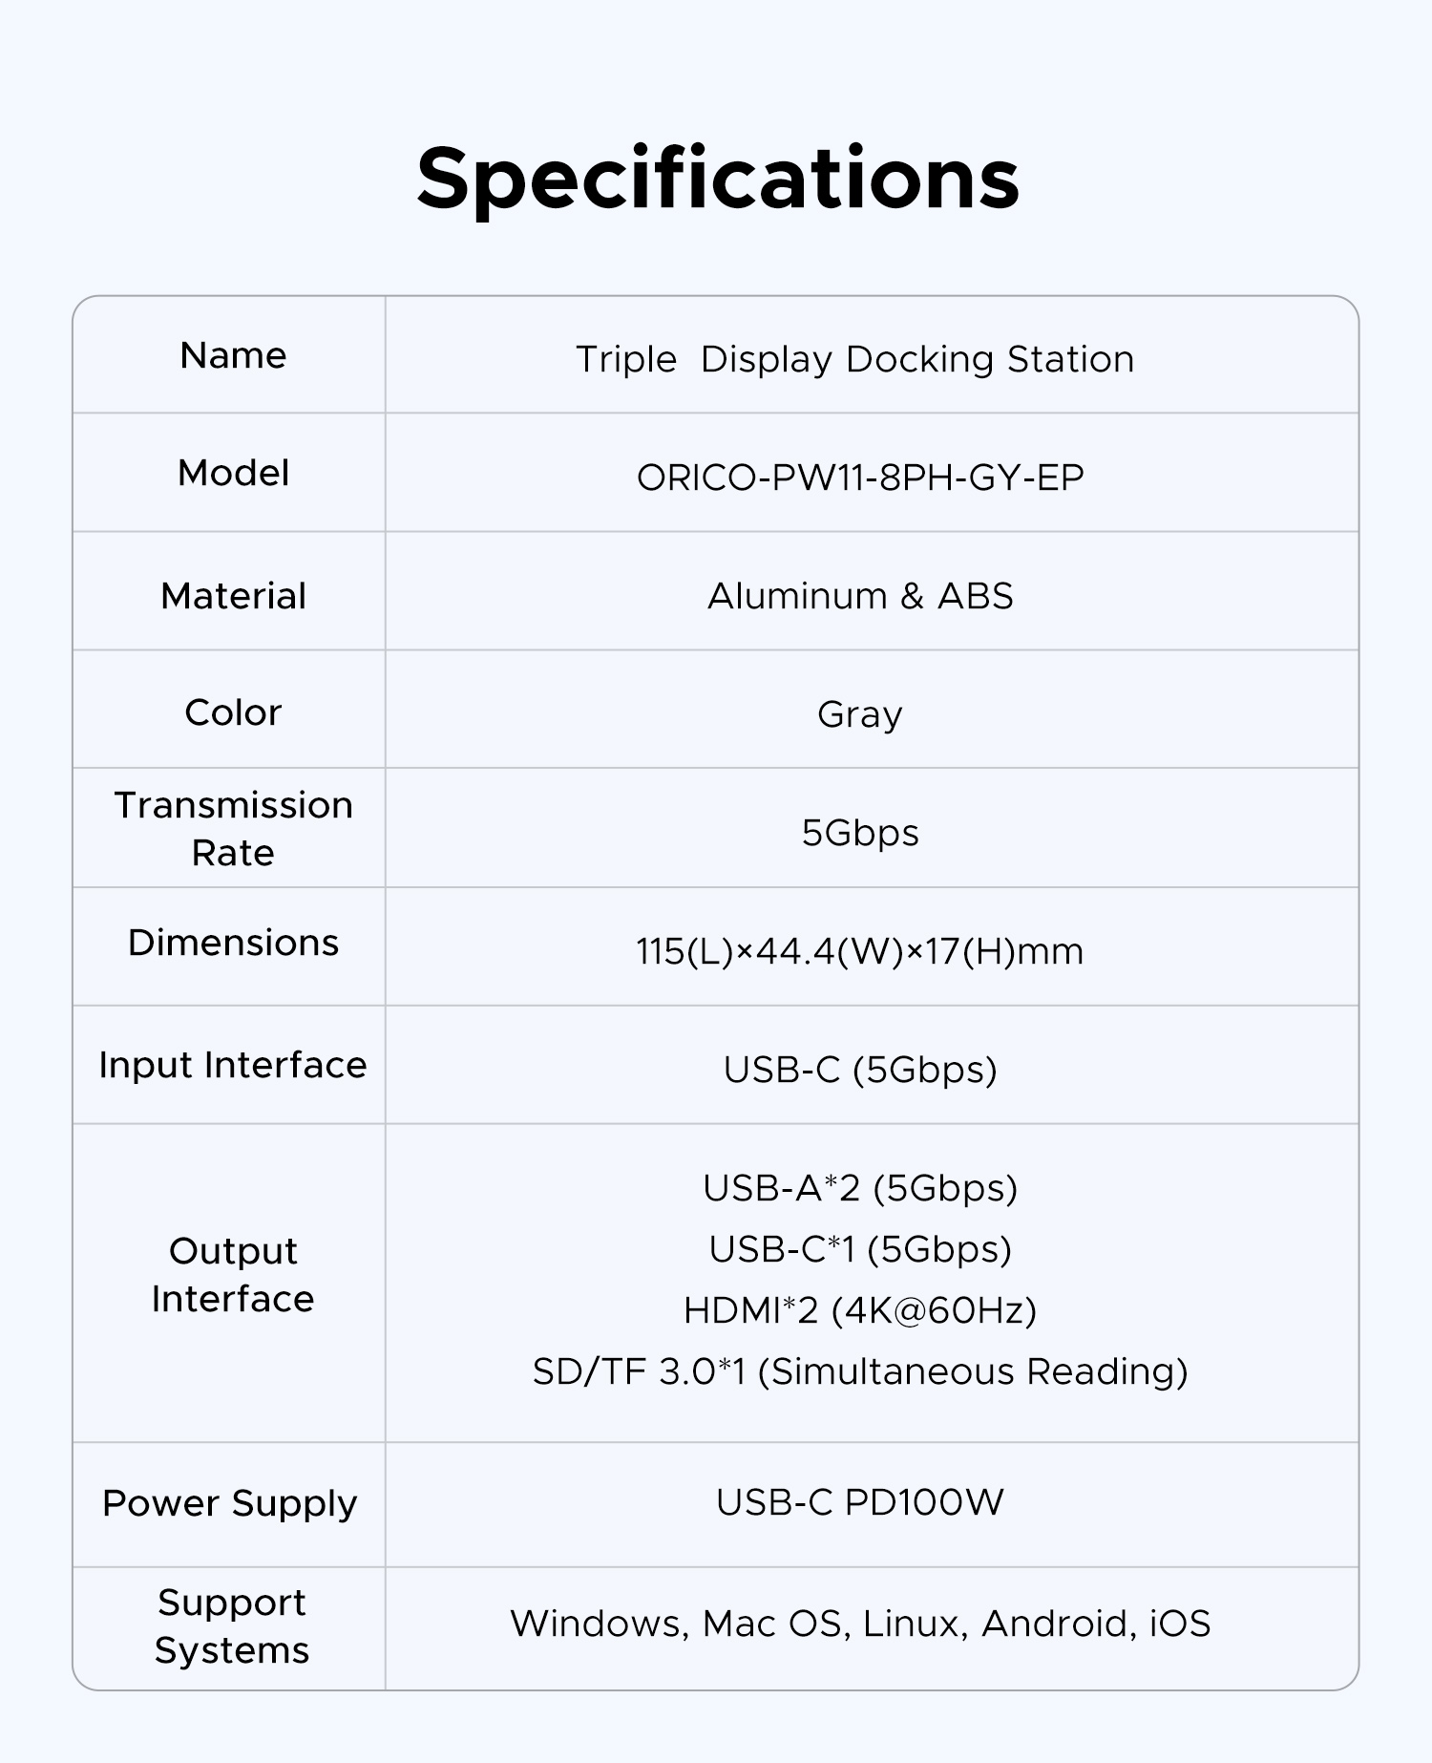Click the Gray color value

click(x=860, y=714)
